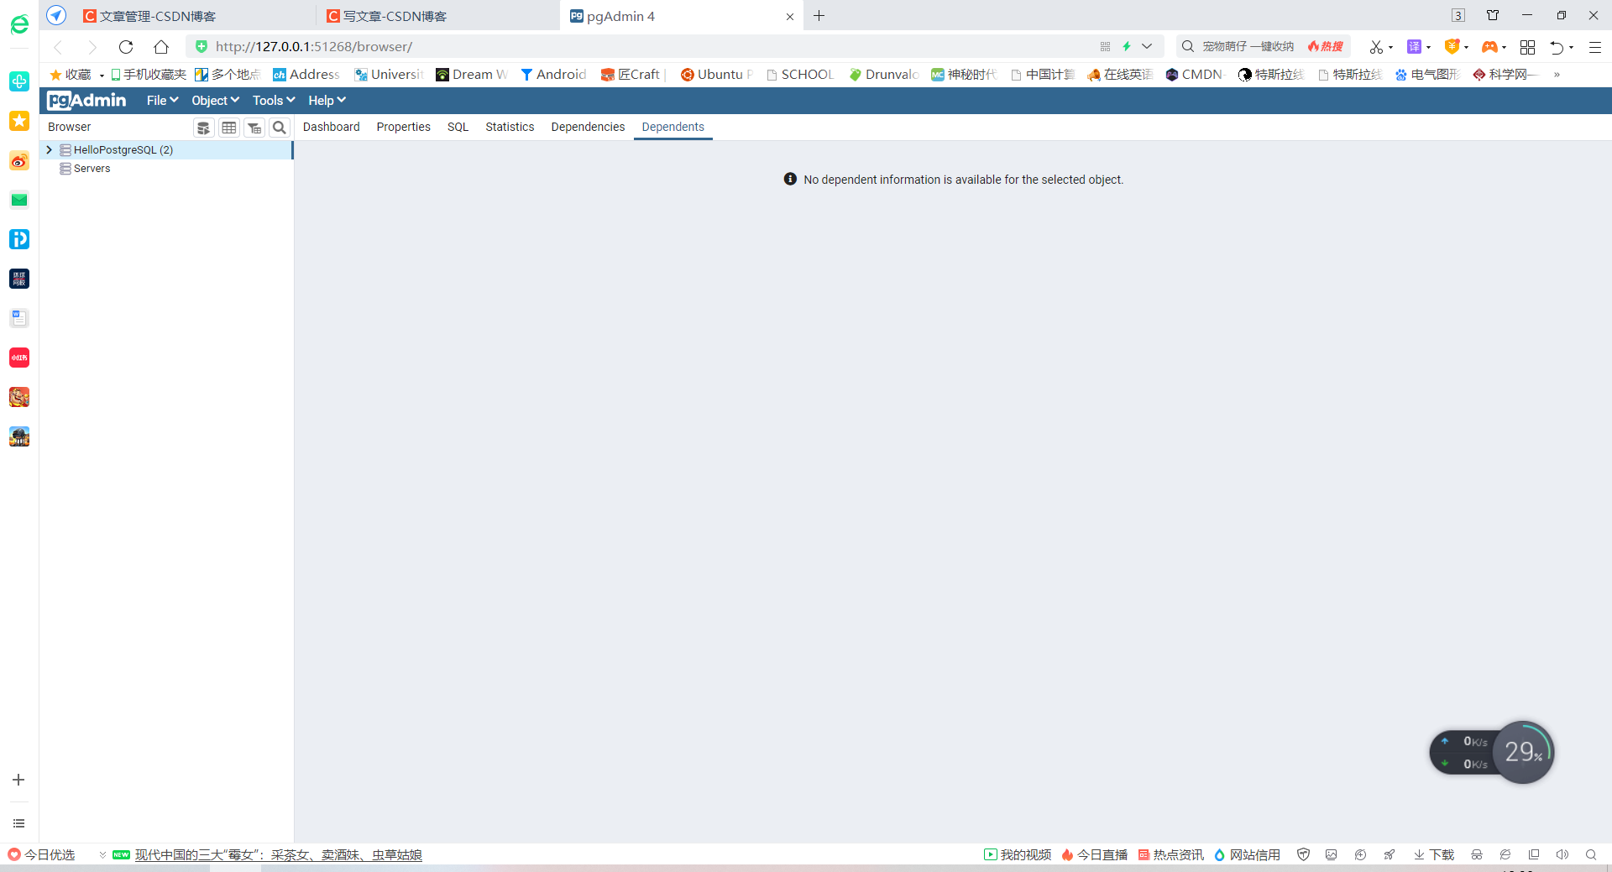Open the scissors screenshot tool icon

(x=1376, y=47)
